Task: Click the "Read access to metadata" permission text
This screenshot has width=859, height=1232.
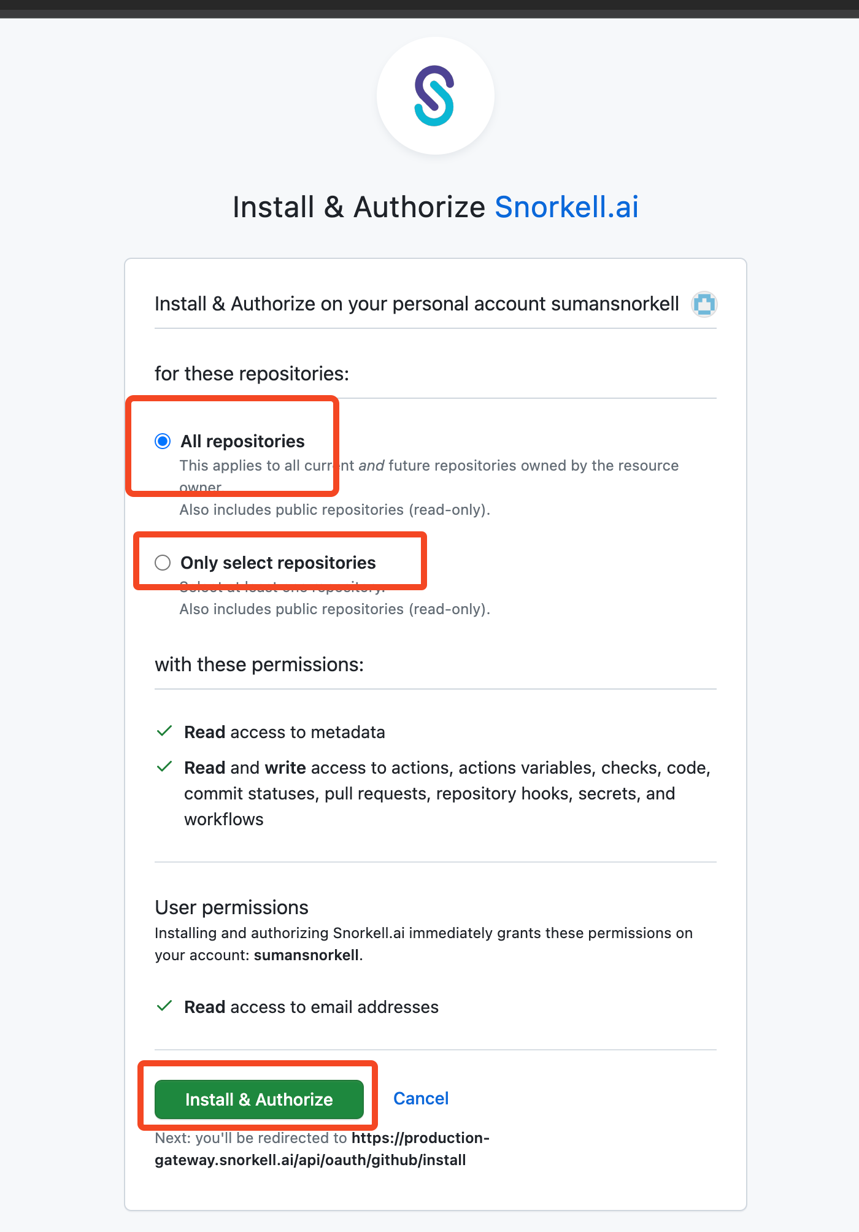Action: coord(285,732)
